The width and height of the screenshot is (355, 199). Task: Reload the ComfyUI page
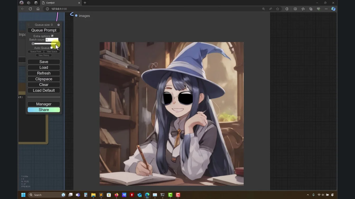click(30, 9)
